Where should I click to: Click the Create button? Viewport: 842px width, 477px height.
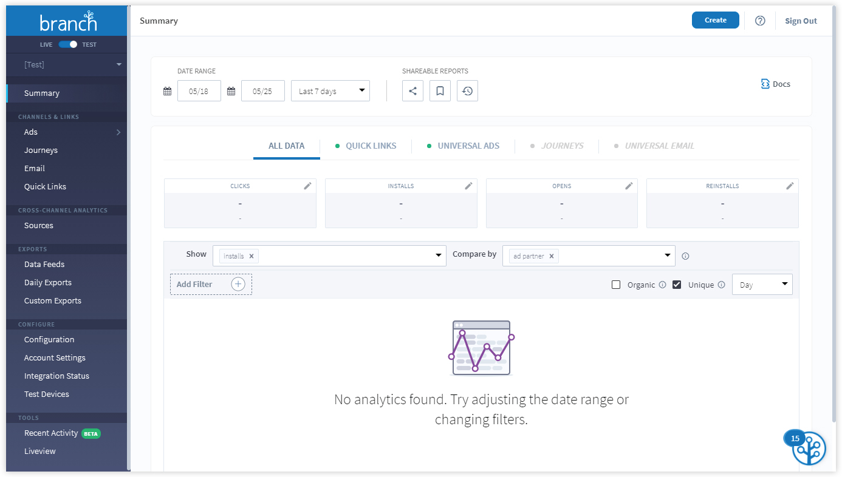coord(715,20)
